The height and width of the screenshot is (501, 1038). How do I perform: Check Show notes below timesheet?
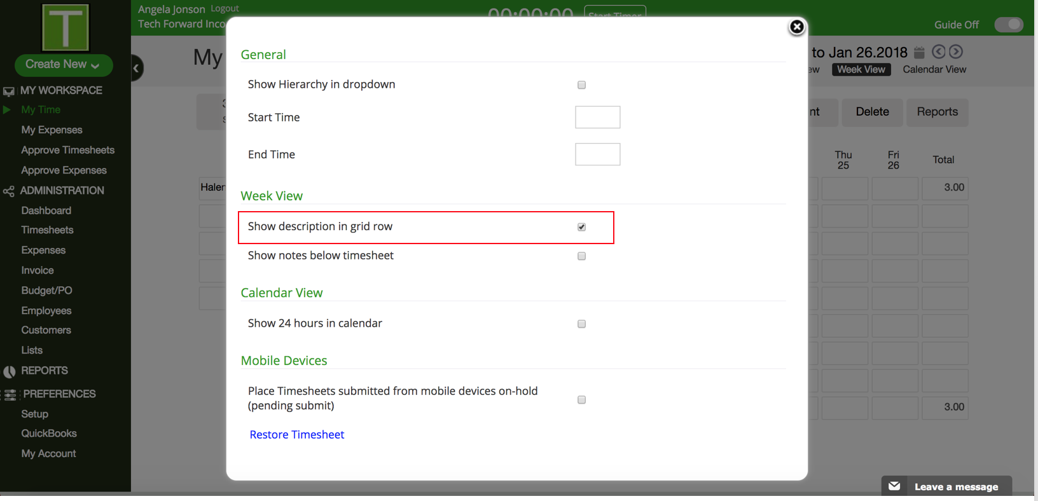[x=581, y=256]
